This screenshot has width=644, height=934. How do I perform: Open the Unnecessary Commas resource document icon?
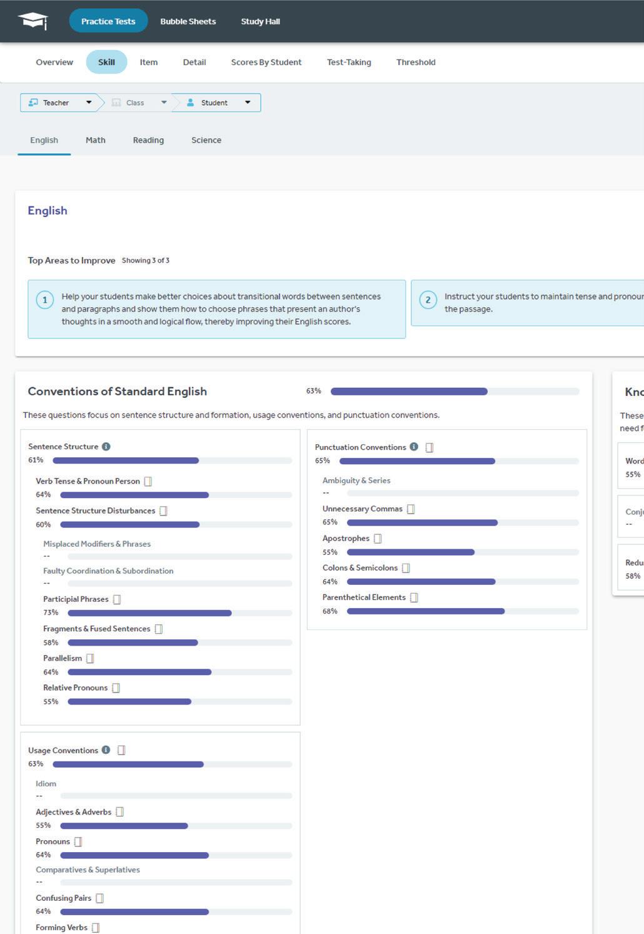(x=411, y=509)
